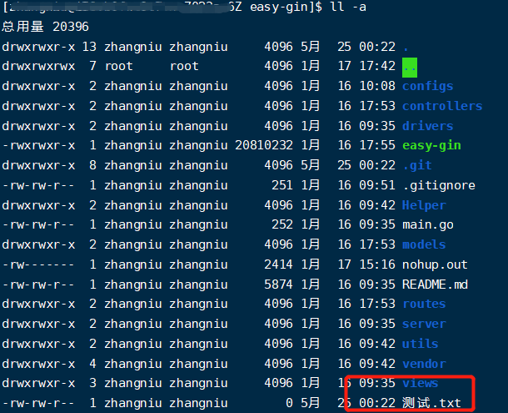
Task: Select the .gitignore file name
Action: click(x=438, y=185)
